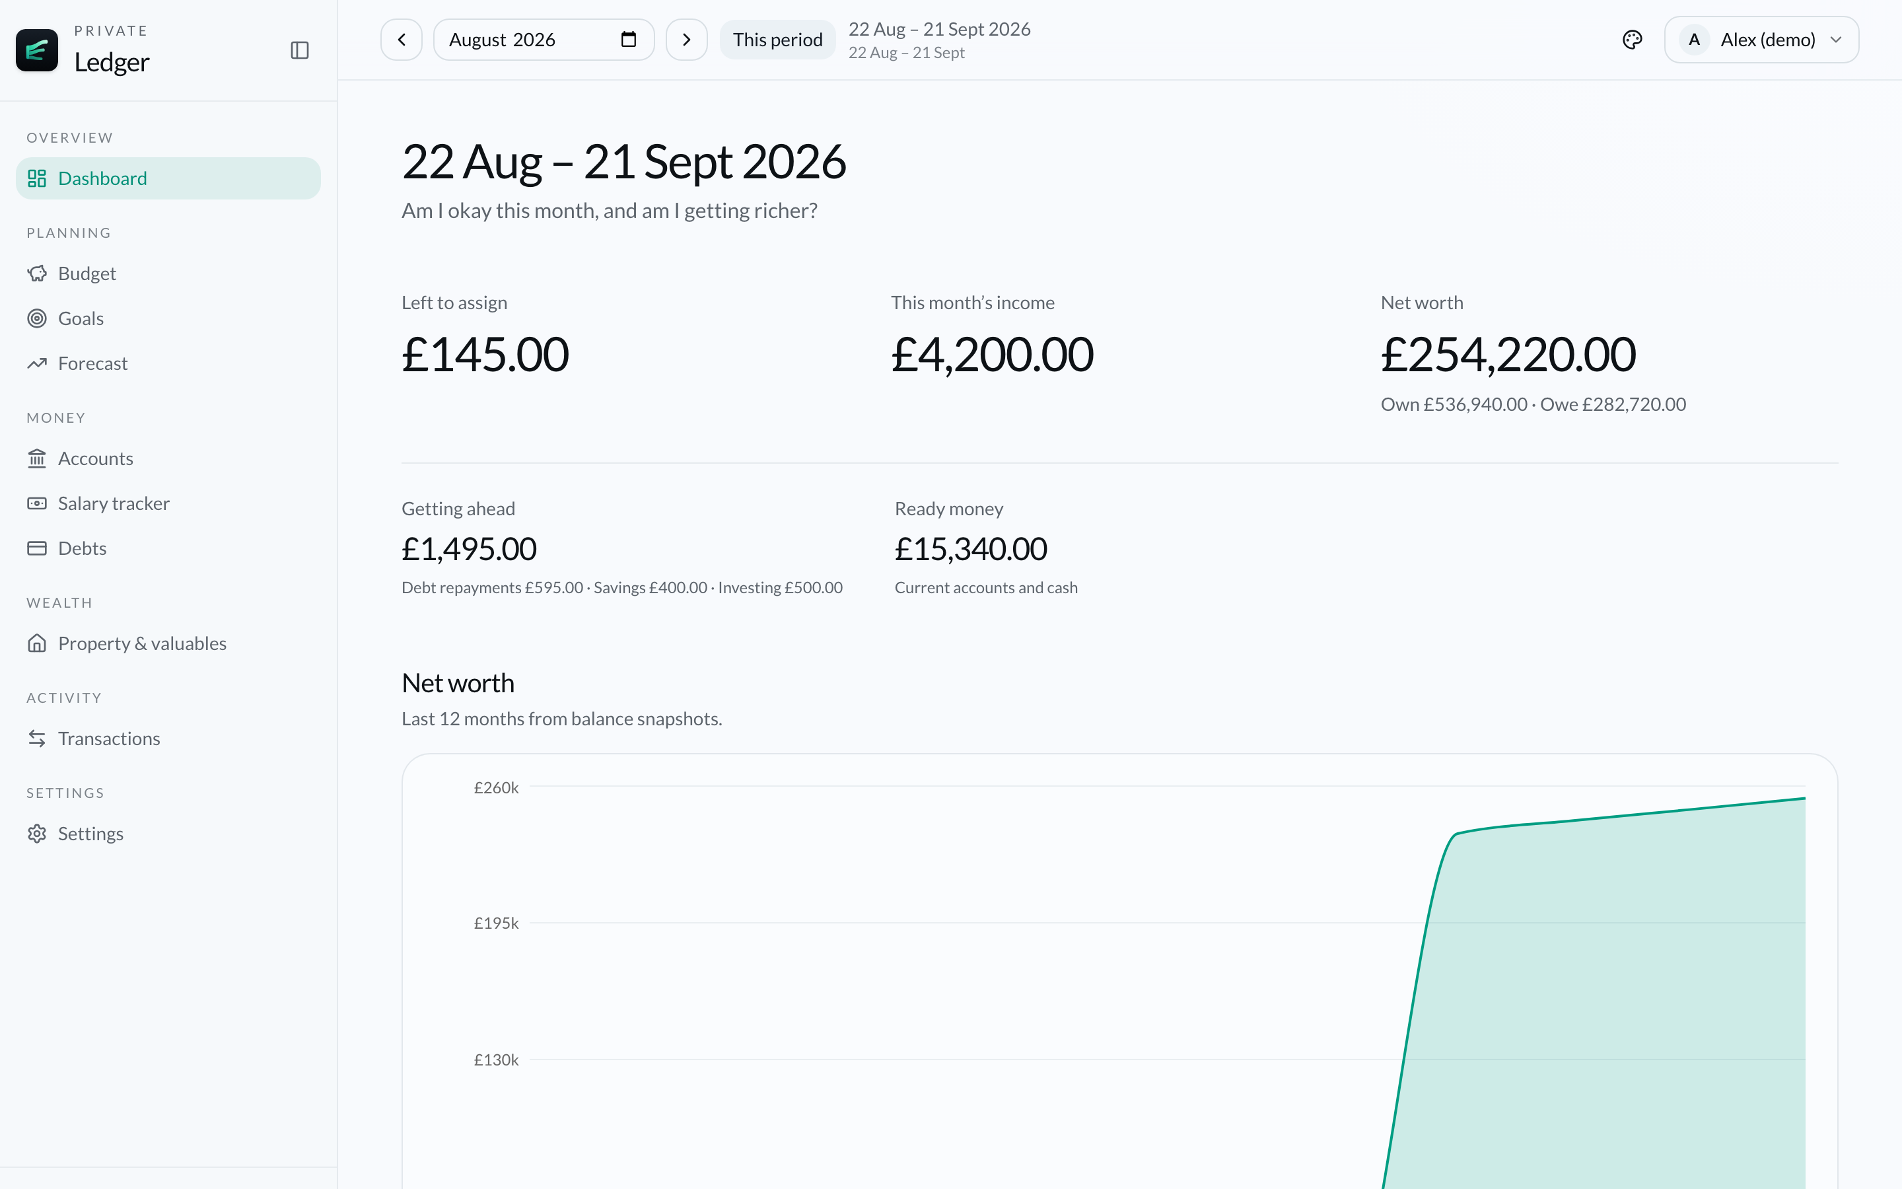The height and width of the screenshot is (1189, 1902).
Task: Open the Accounts page
Action: point(168,458)
